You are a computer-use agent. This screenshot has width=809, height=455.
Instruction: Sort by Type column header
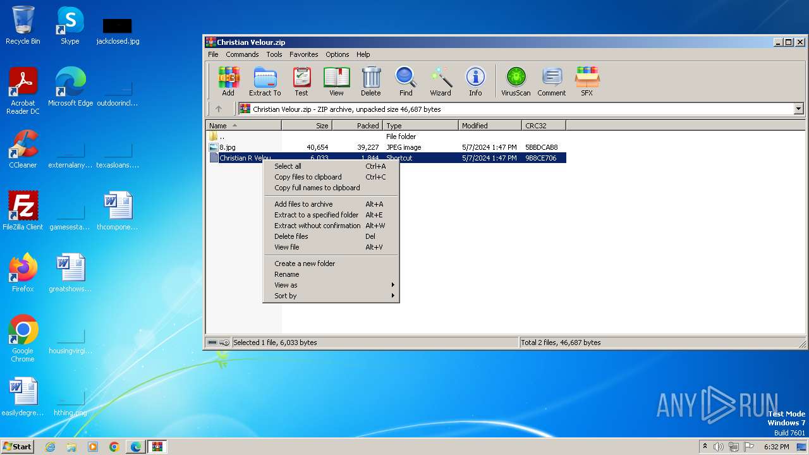point(421,126)
